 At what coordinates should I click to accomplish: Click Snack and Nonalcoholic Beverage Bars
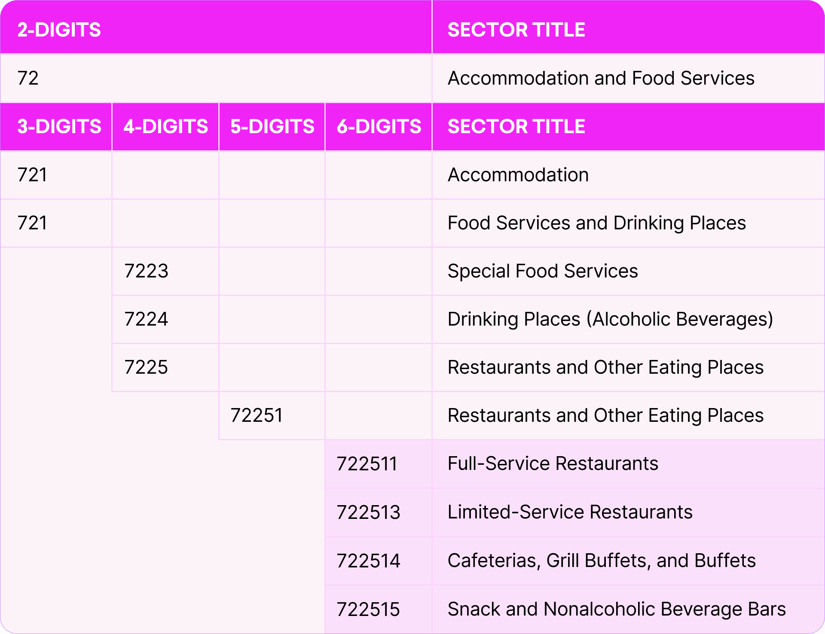(616, 609)
